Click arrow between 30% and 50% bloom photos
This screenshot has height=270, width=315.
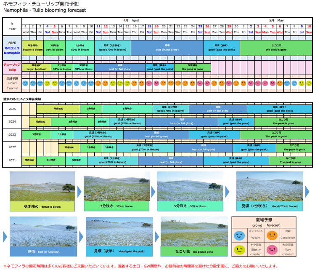click(153, 191)
